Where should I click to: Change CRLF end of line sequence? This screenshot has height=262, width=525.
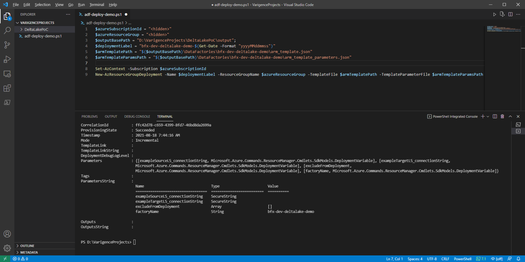point(445,259)
